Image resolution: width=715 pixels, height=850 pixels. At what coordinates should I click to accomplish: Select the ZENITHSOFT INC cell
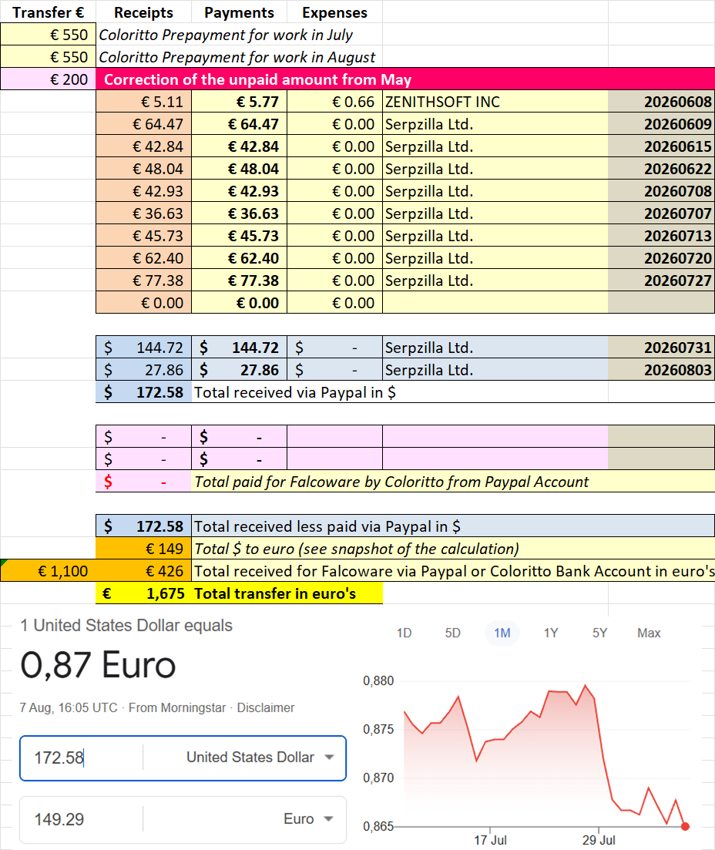[x=495, y=102]
